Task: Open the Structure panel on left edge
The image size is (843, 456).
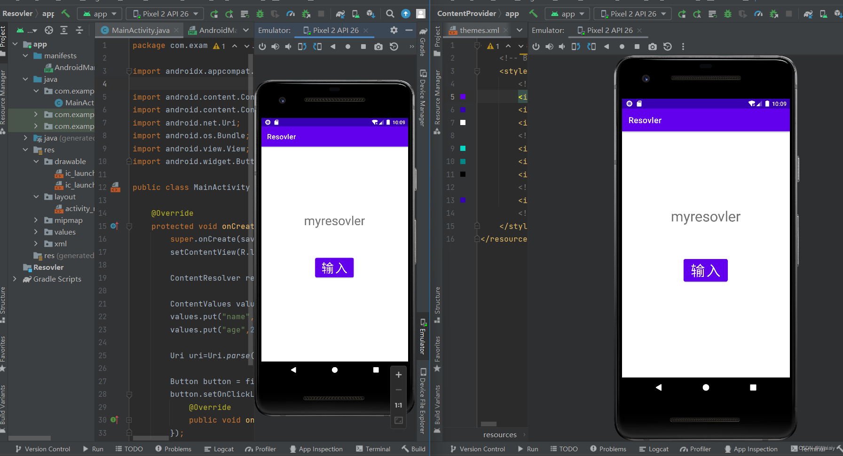Action: point(4,301)
